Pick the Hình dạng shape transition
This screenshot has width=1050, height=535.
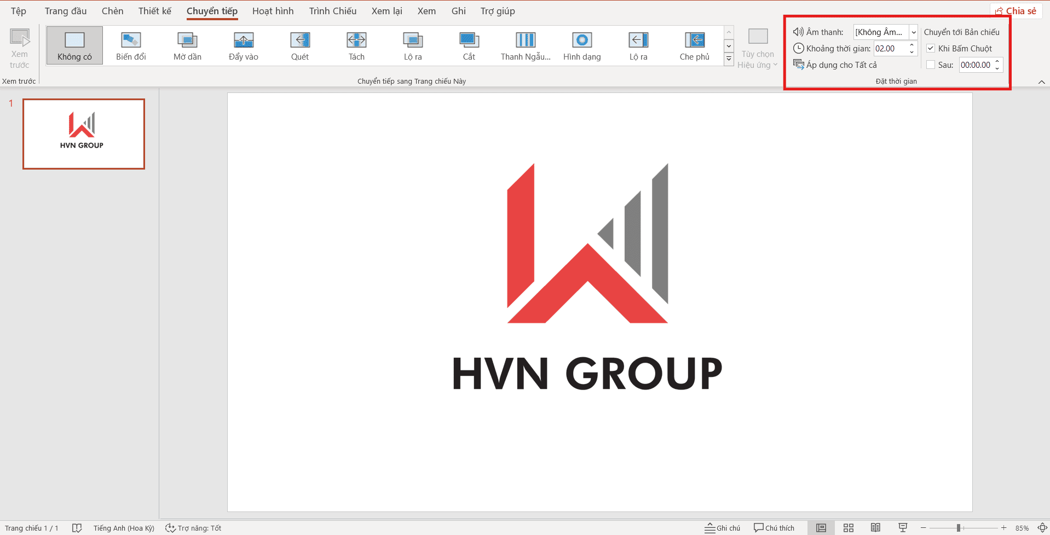582,46
